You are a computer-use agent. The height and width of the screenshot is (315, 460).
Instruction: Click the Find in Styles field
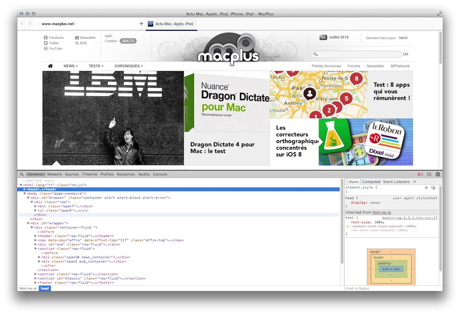(391, 288)
